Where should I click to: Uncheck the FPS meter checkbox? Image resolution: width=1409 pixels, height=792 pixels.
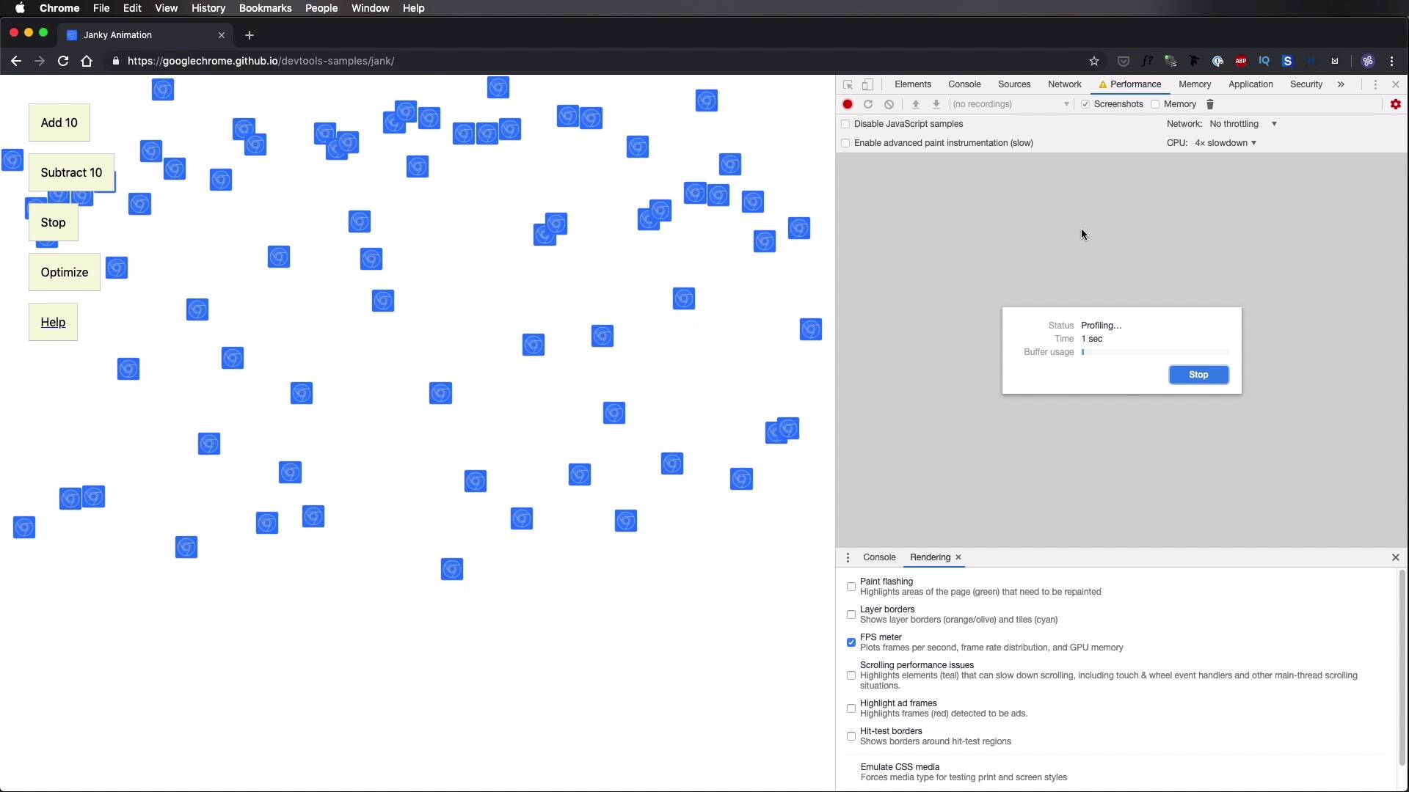(x=851, y=642)
